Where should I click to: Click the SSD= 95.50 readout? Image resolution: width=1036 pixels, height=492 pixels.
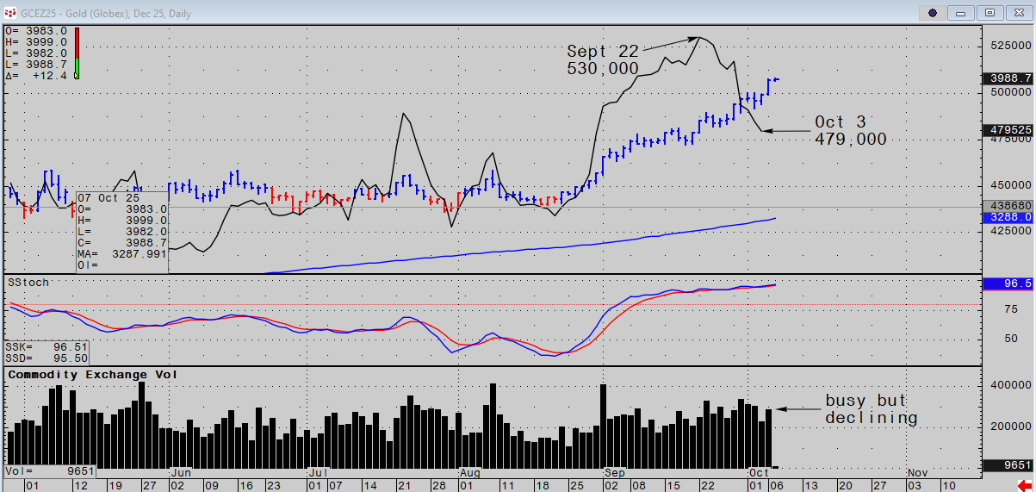coord(47,358)
